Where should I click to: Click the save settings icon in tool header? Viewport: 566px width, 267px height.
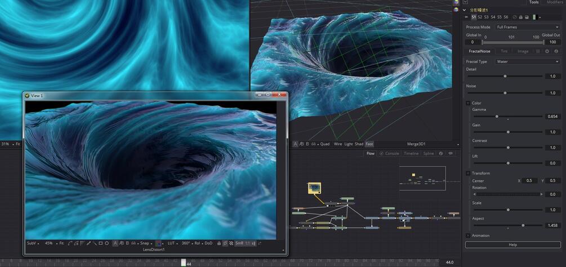(527, 17)
